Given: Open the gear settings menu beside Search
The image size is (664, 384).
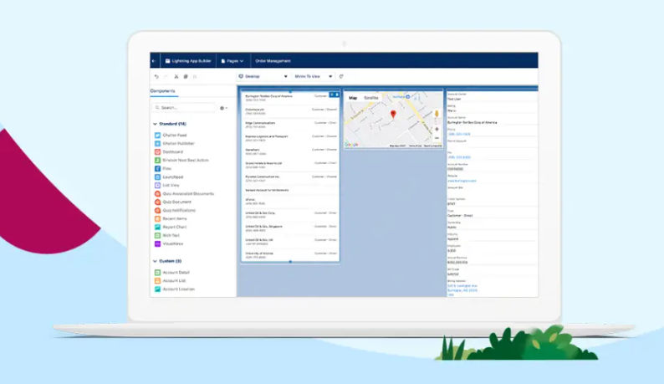Looking at the screenshot, I should point(223,108).
